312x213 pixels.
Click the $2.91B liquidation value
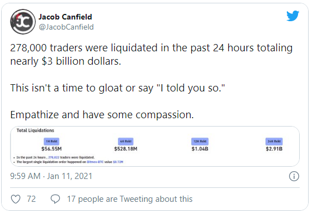coord(274,149)
